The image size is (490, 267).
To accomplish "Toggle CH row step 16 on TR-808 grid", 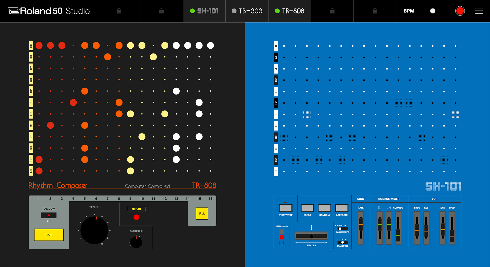I will click(211, 45).
